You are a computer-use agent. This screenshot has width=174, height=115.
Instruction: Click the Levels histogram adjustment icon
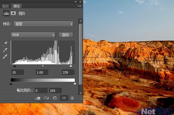(x=6, y=13)
